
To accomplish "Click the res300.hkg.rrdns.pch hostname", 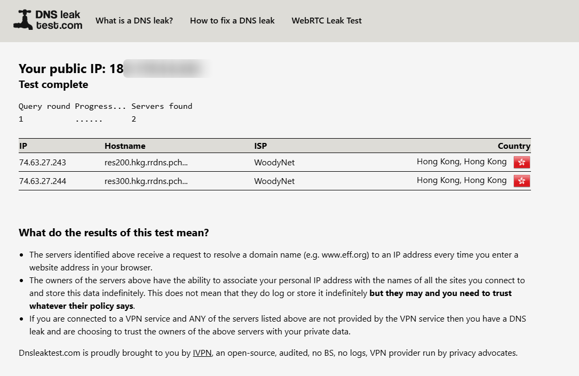I will [146, 181].
